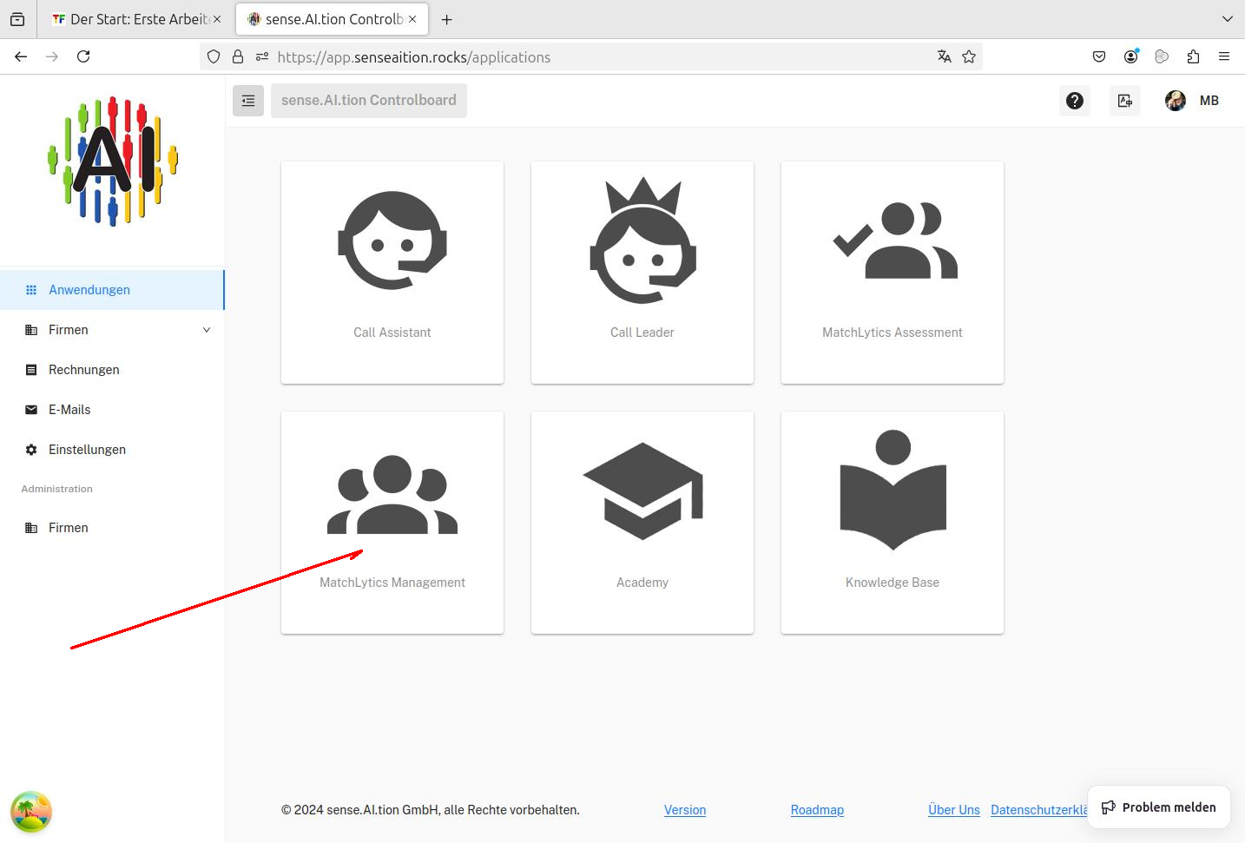
Task: Open Rechnungen in the sidebar
Action: pos(112,370)
